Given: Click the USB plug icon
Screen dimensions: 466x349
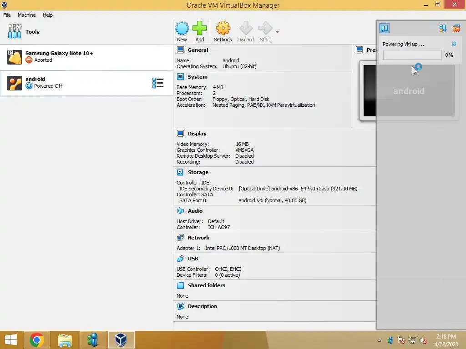Looking at the screenshot, I should [180, 259].
